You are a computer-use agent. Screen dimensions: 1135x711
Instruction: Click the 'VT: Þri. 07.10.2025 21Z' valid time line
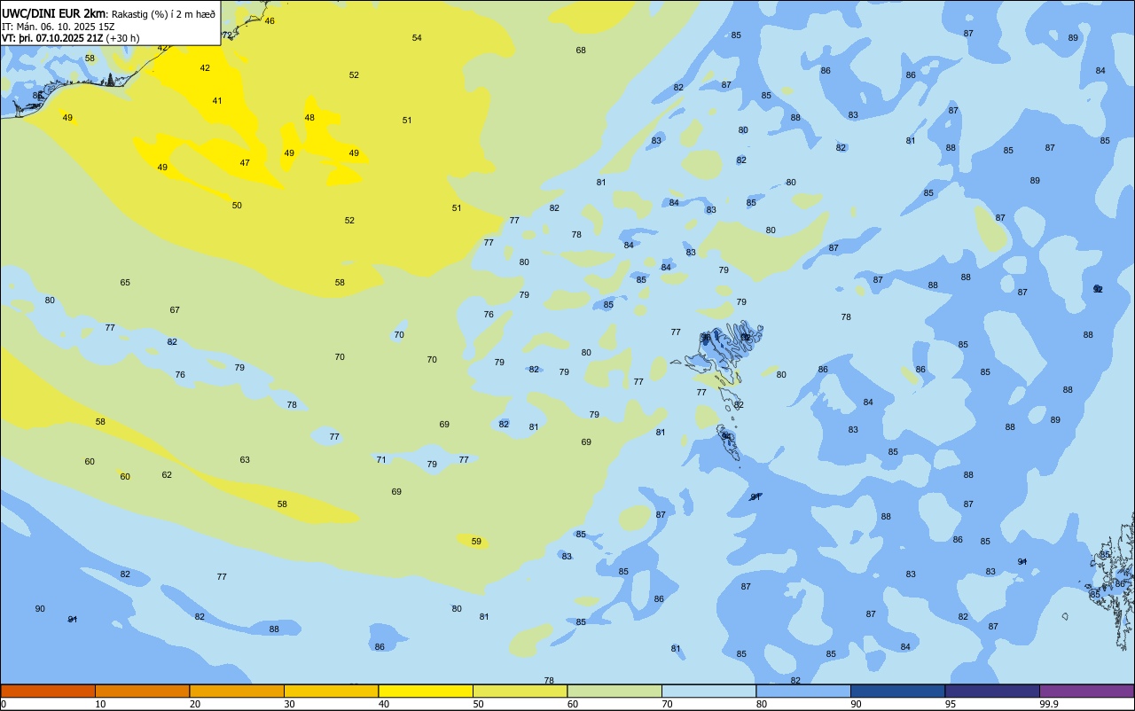[52, 38]
